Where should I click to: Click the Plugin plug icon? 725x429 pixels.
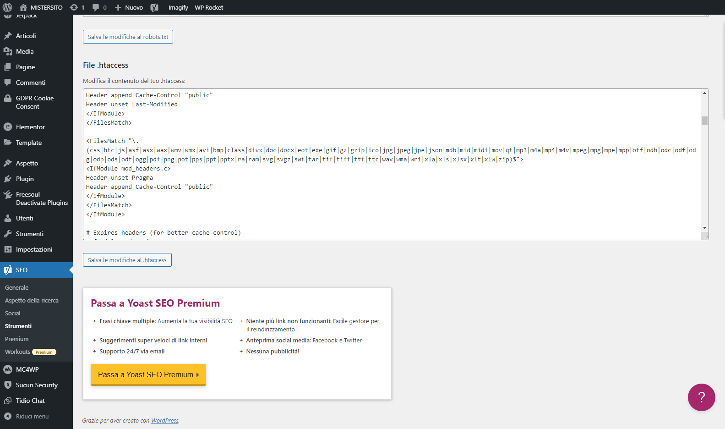coord(8,179)
